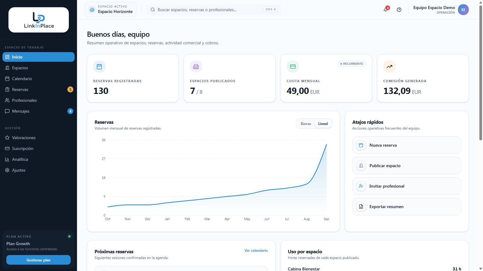Open Mensajes in sidebar
Screen dimensions: 483x271
pos(38,111)
